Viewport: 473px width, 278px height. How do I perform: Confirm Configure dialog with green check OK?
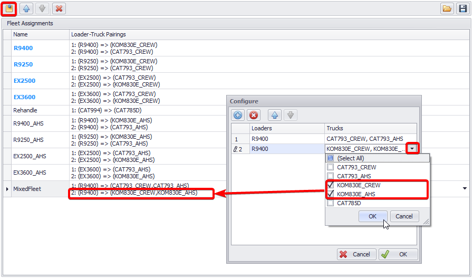click(398, 254)
